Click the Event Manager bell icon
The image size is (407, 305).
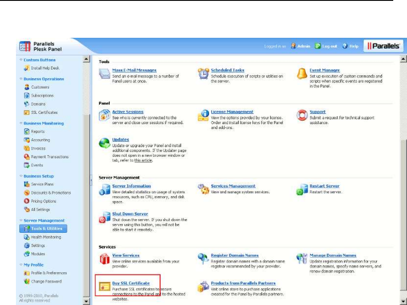(x=302, y=73)
